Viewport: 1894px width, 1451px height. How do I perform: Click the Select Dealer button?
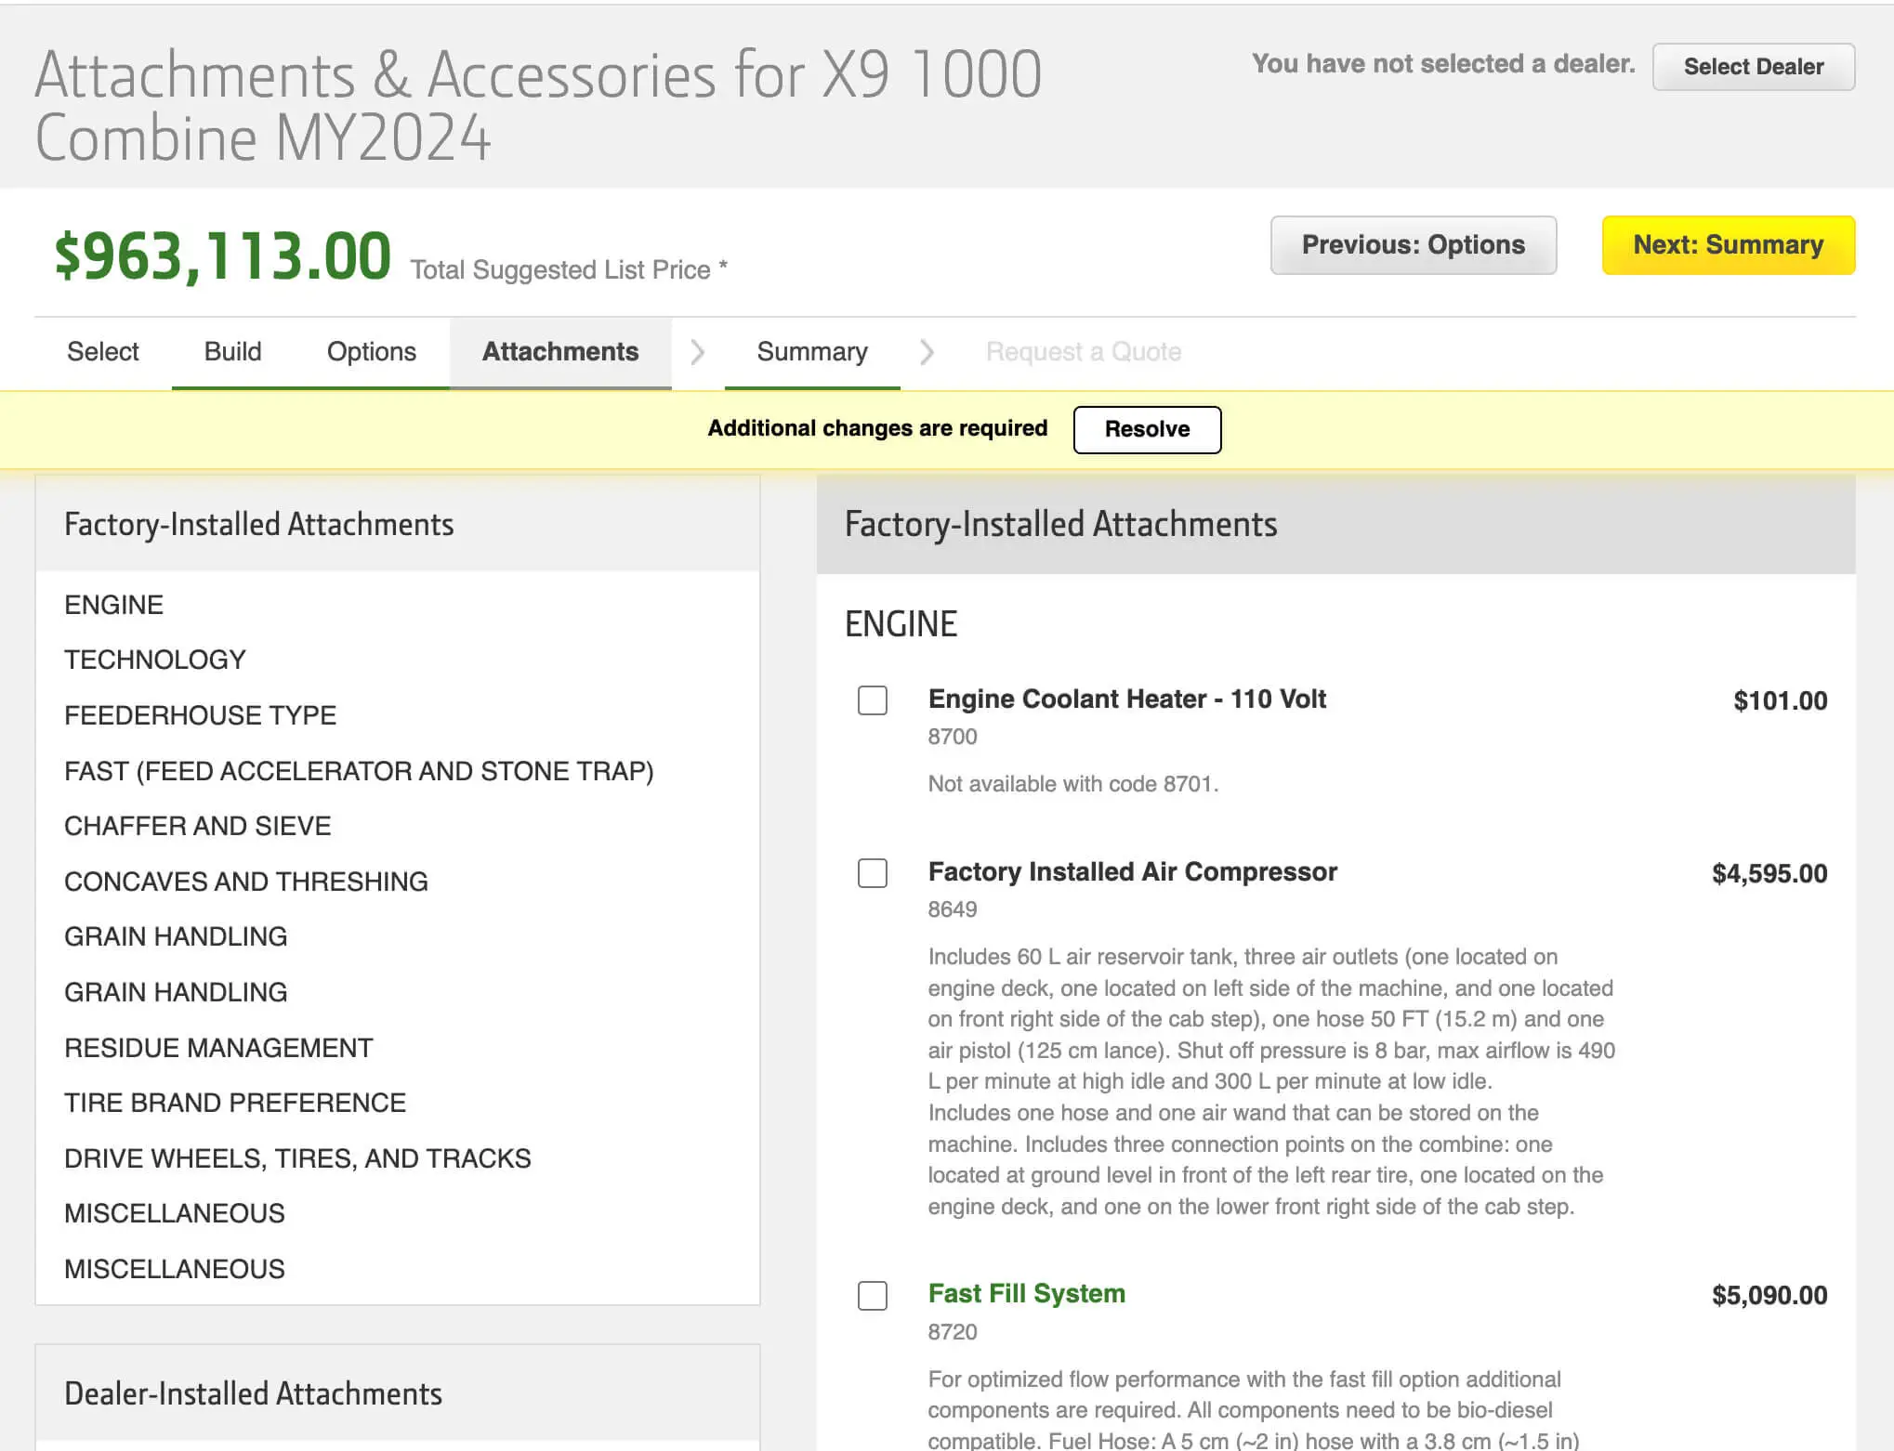coord(1753,67)
